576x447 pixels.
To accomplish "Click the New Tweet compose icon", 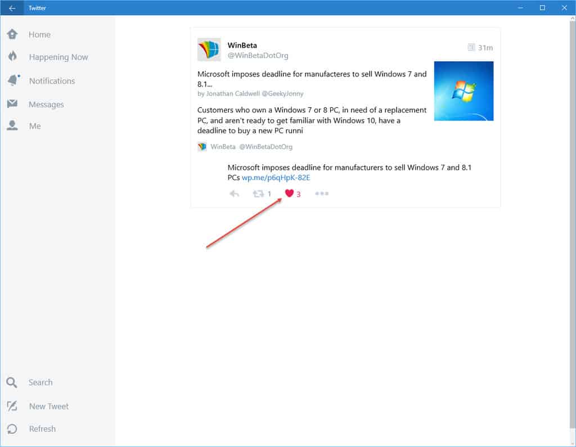I will tap(12, 406).
